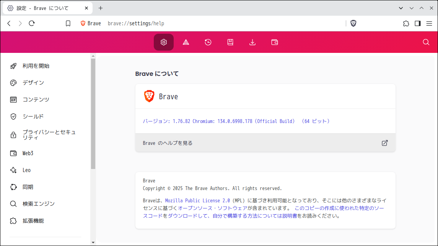
Task: Open the Settings gear tab in the pink toolbar
Action: coord(163,42)
